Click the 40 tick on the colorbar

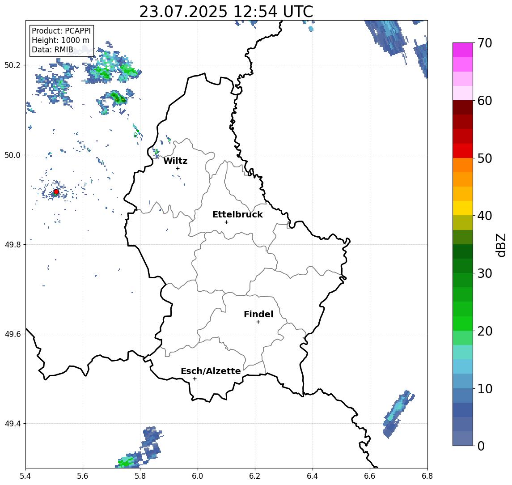485,216
